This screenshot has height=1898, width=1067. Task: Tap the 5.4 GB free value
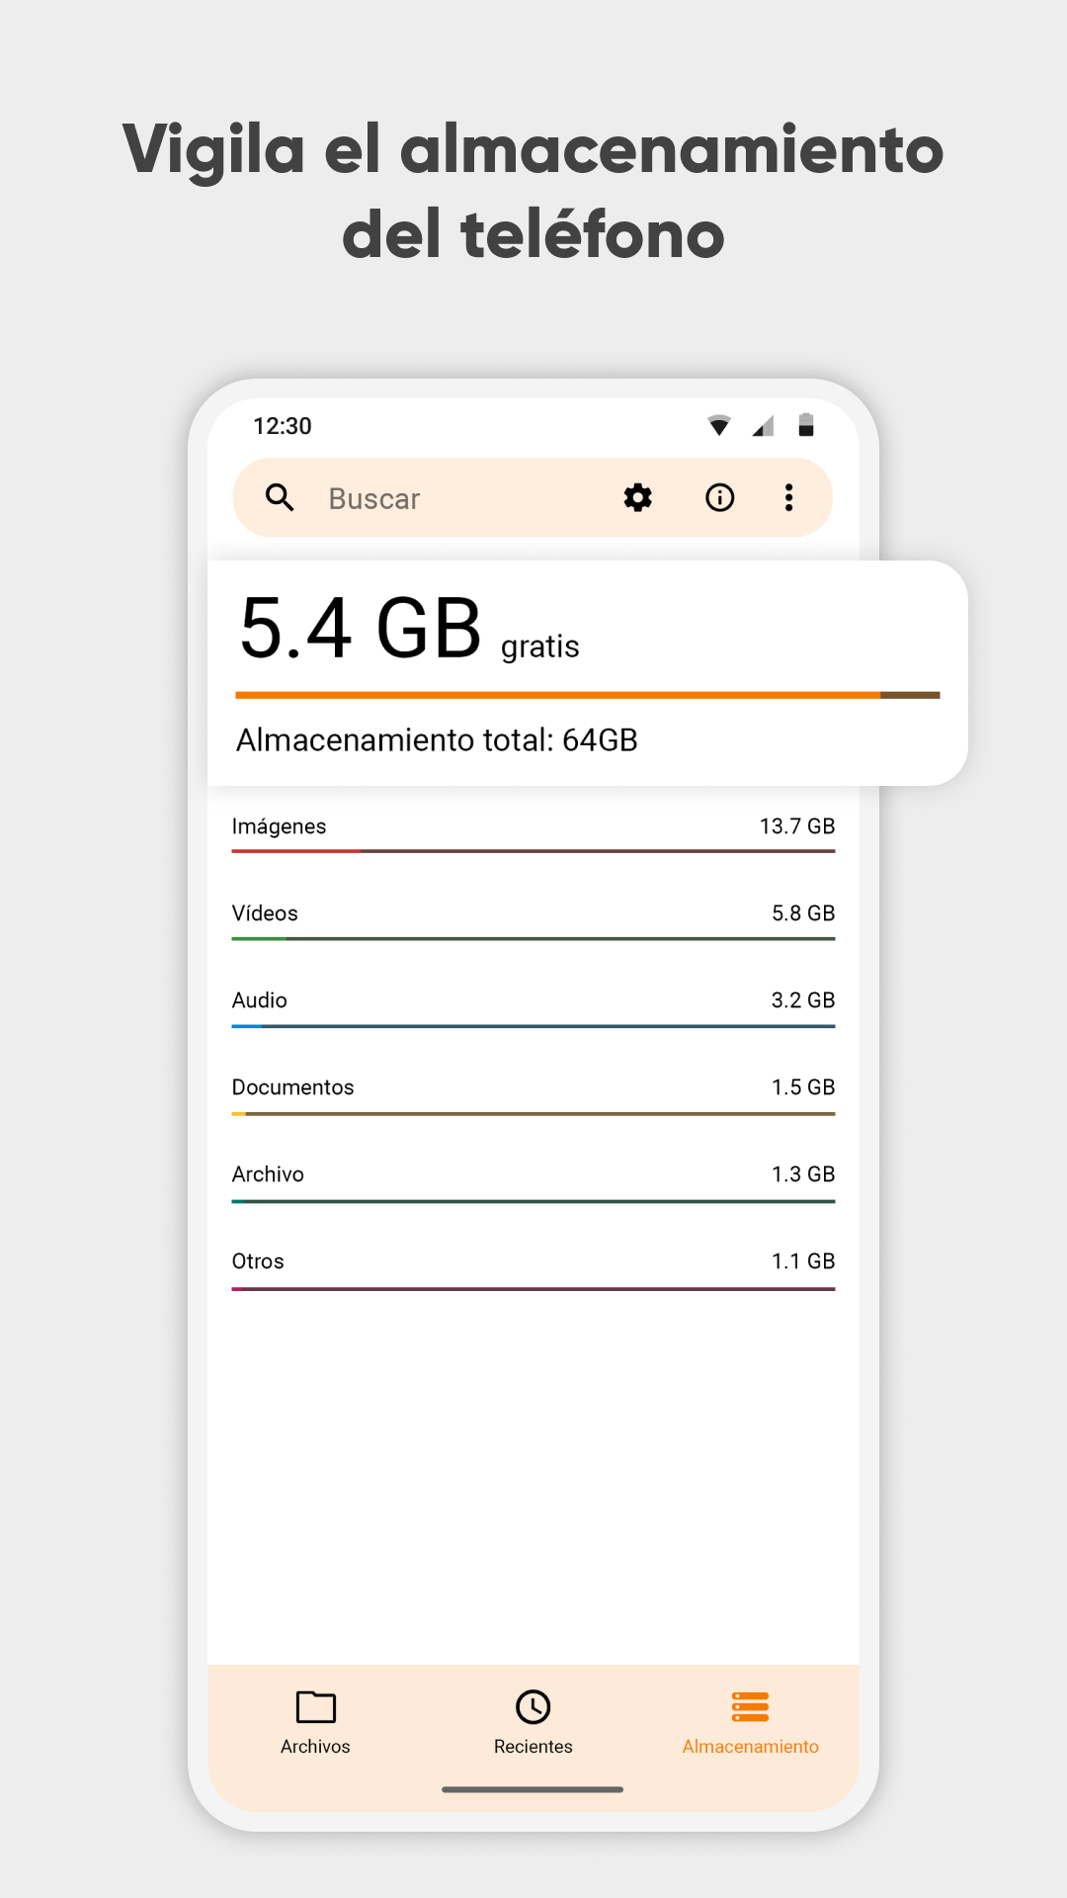pos(361,629)
